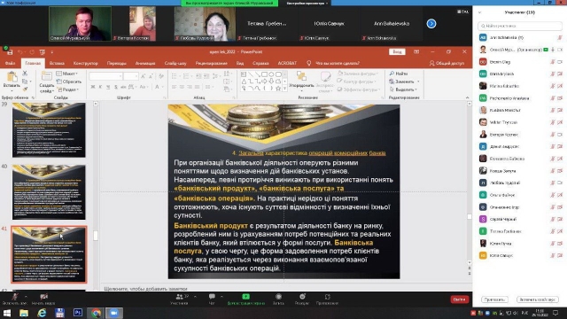Collapse the ribbon with chevron arrow
Image resolution: width=567 pixels, height=319 pixels.
[x=467, y=97]
